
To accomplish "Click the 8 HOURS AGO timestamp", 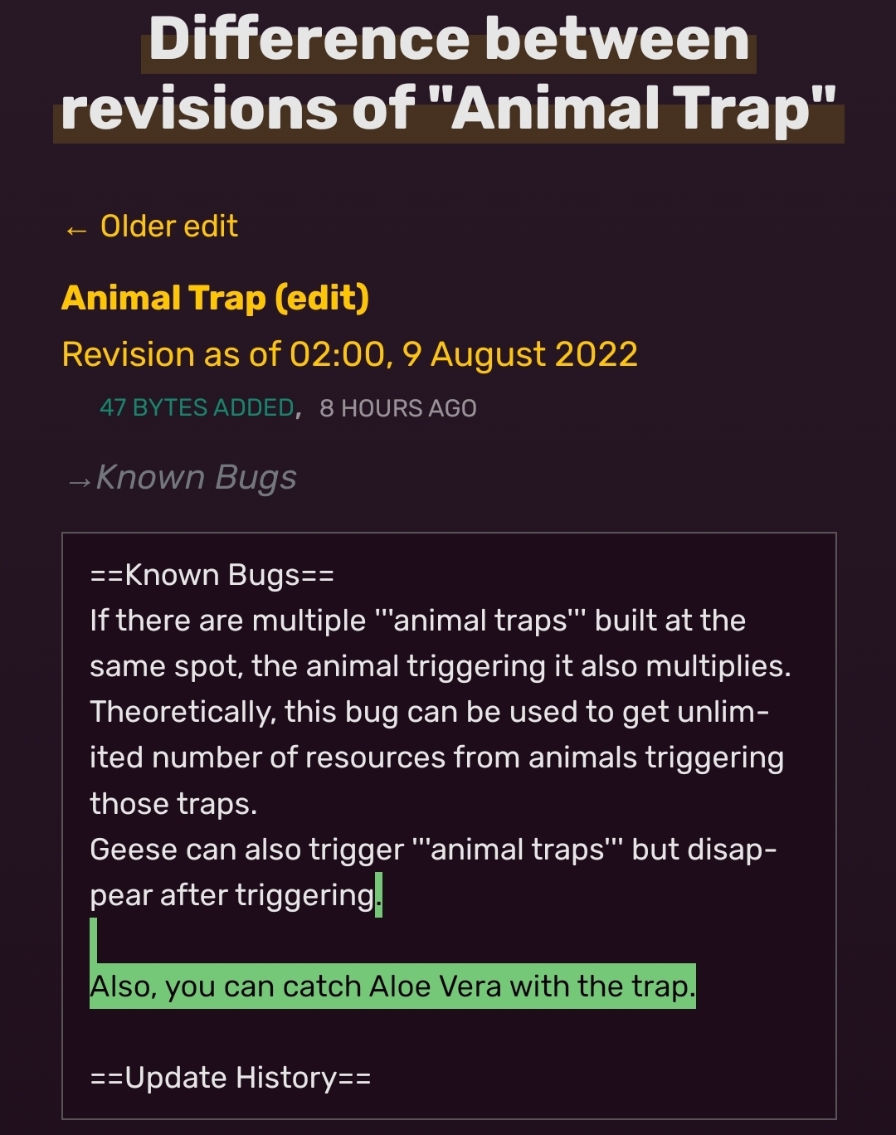I will click(x=397, y=408).
